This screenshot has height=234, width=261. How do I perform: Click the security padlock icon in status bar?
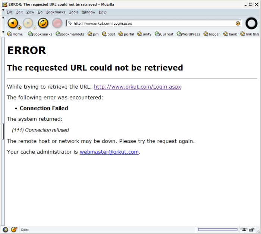pos(252,230)
